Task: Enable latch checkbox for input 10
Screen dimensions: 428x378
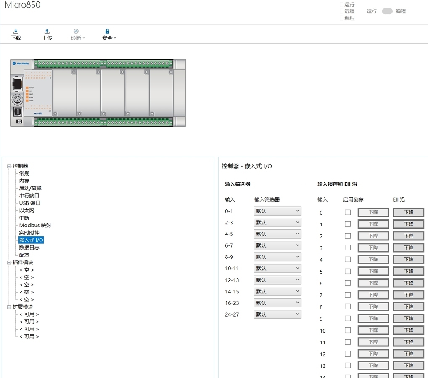Action: coord(347,330)
